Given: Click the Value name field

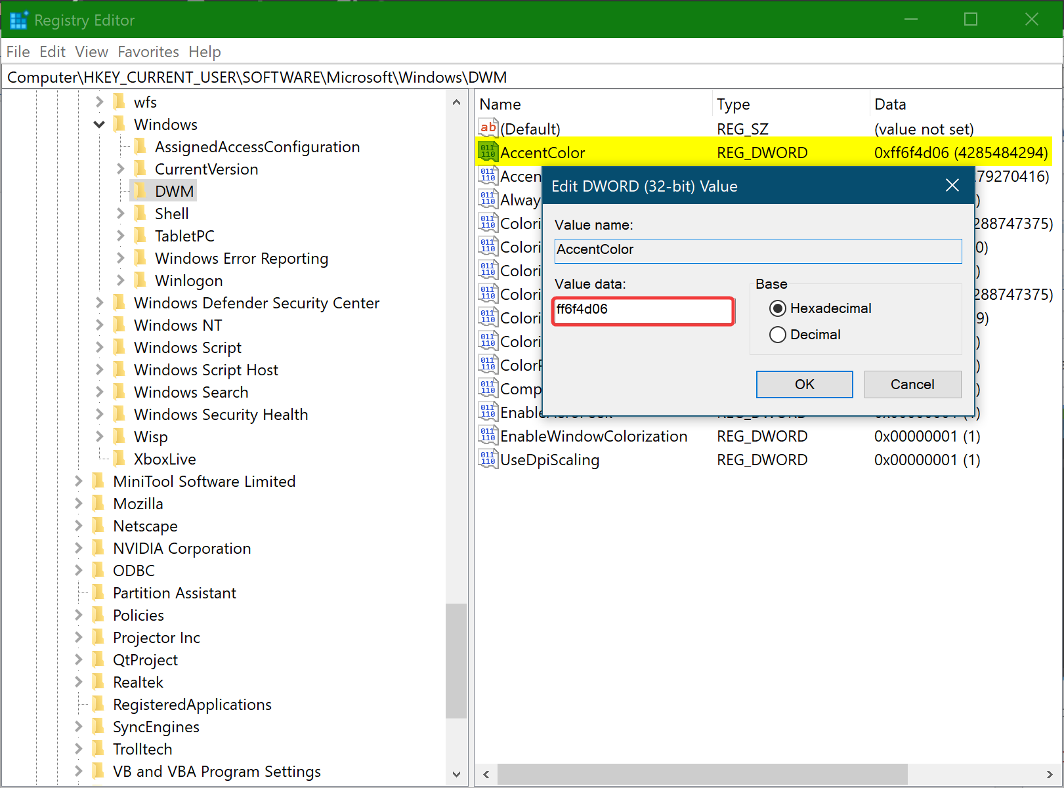Looking at the screenshot, I should (758, 251).
